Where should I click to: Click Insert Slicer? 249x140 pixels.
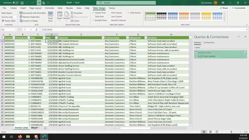50,17
